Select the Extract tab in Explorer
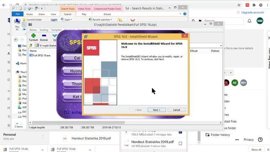 (x=107, y=14)
